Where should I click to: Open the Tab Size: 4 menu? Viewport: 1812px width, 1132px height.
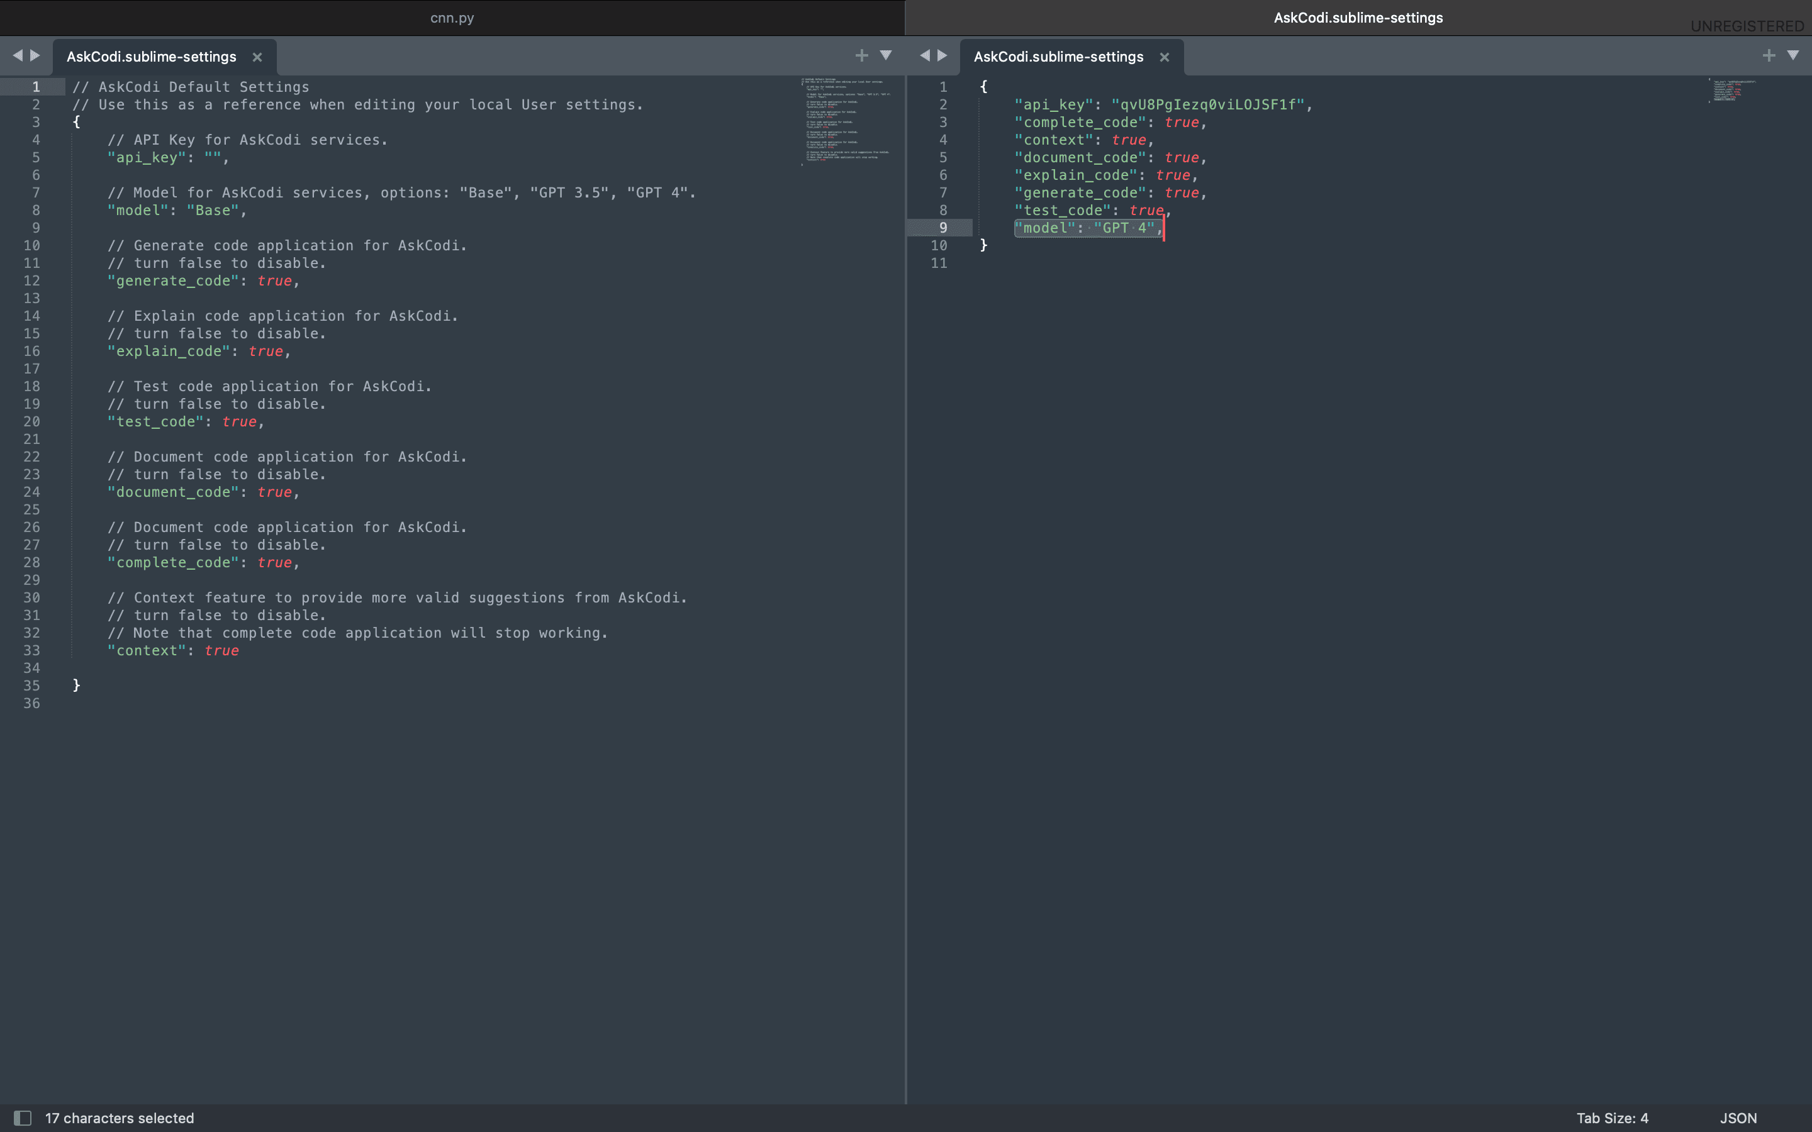pyautogui.click(x=1612, y=1118)
